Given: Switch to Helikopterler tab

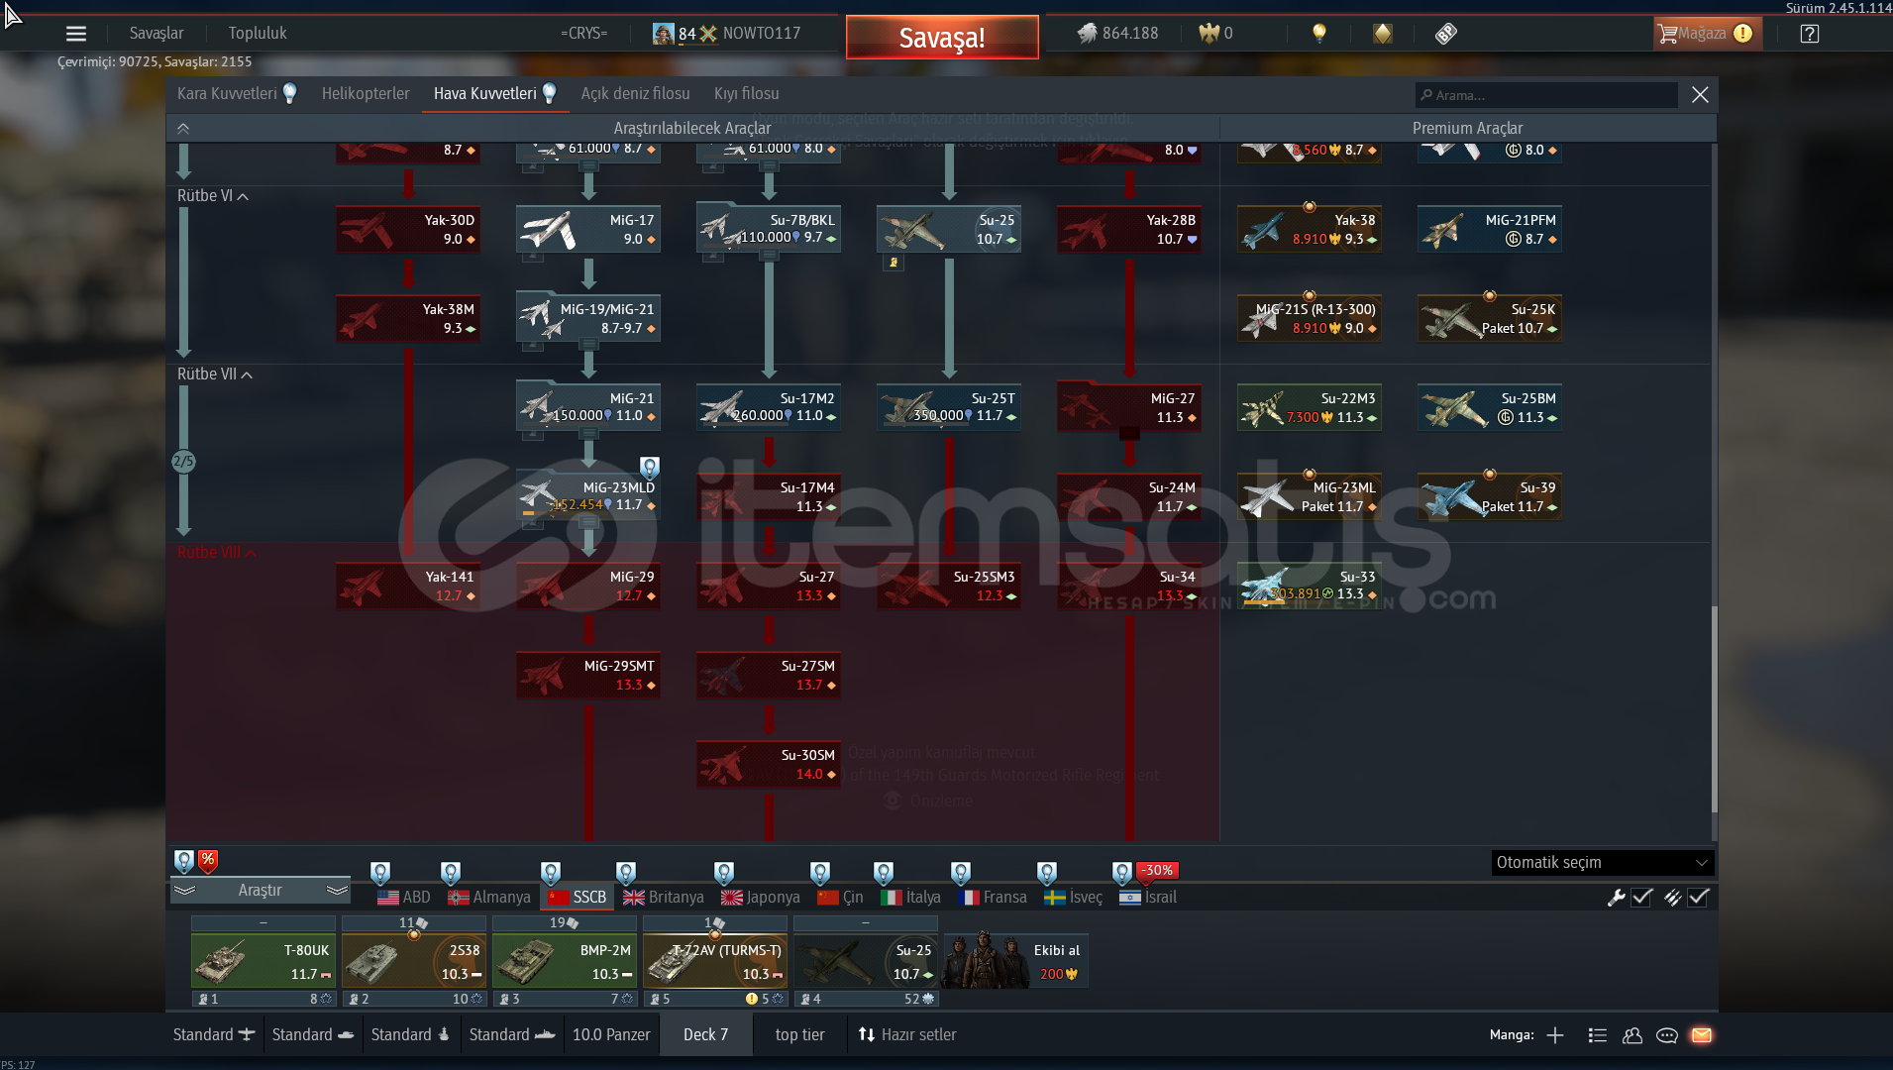Looking at the screenshot, I should coord(366,93).
